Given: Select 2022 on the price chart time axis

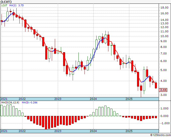Looking at the screenshot, I should coord(22,99).
